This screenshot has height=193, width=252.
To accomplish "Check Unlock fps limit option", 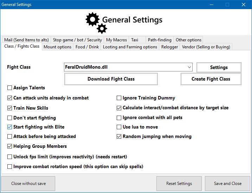I will click(x=10, y=157).
